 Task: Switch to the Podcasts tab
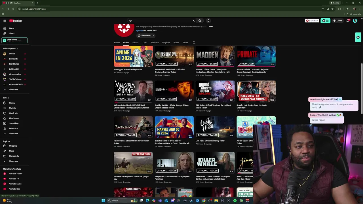[x=155, y=42]
